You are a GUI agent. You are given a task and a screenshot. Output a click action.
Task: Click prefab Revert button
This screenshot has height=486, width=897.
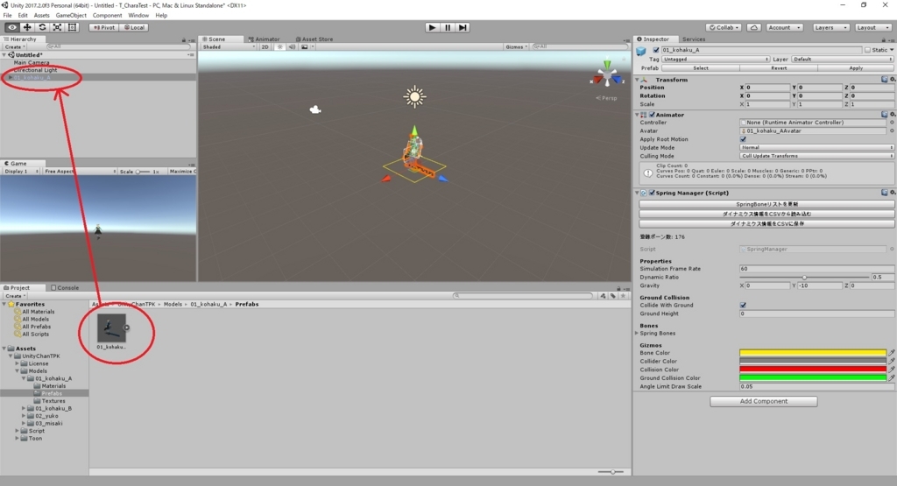point(779,68)
